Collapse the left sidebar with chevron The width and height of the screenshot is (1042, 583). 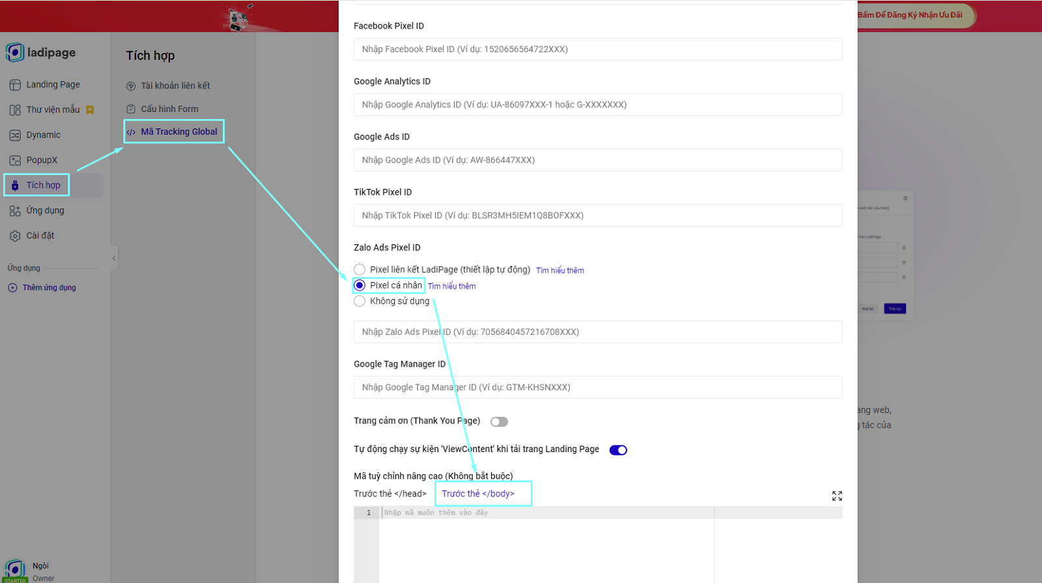(x=114, y=258)
